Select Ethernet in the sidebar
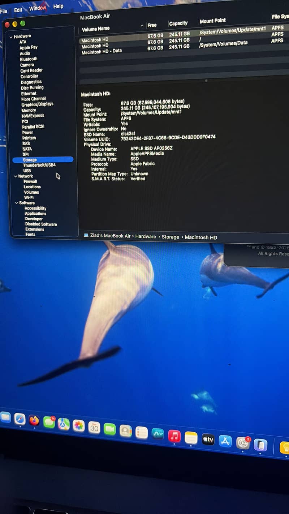Screen dimensions: 289x514 pyautogui.click(x=29, y=93)
